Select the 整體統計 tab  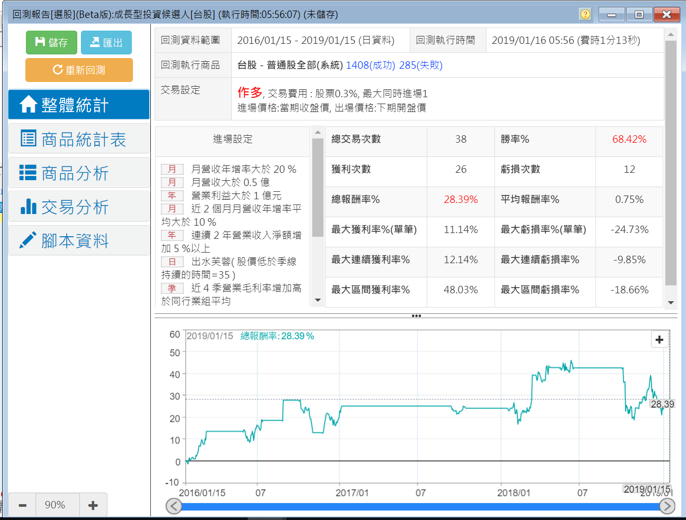(x=79, y=105)
